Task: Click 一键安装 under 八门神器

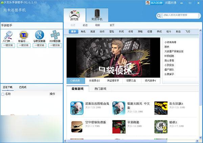Action: 8,45
